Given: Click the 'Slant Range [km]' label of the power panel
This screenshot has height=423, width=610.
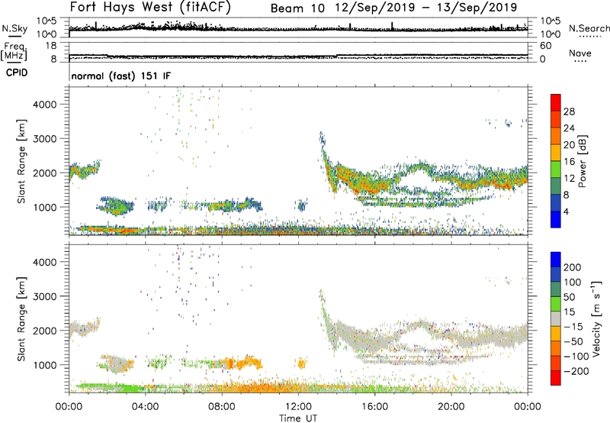Looking at the screenshot, I should coord(21,161).
